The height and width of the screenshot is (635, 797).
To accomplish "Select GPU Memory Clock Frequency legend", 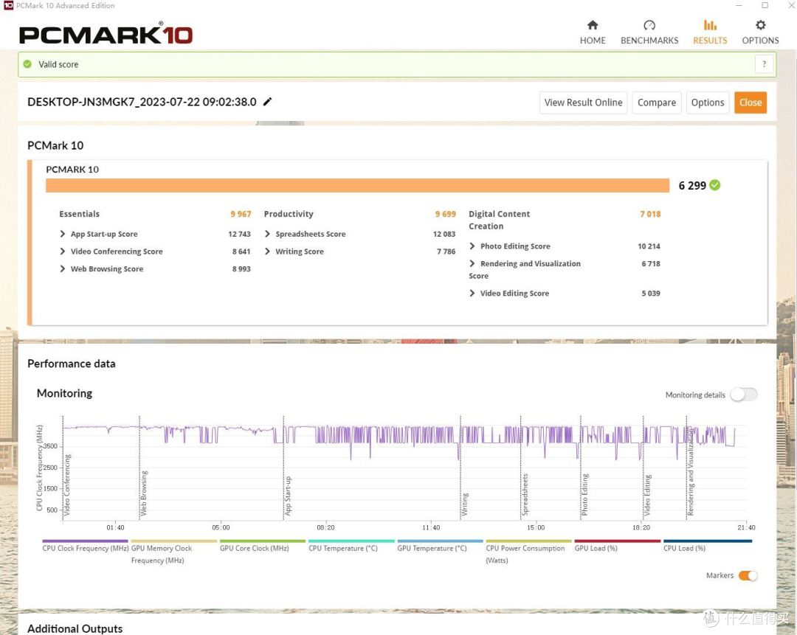I will click(174, 541).
